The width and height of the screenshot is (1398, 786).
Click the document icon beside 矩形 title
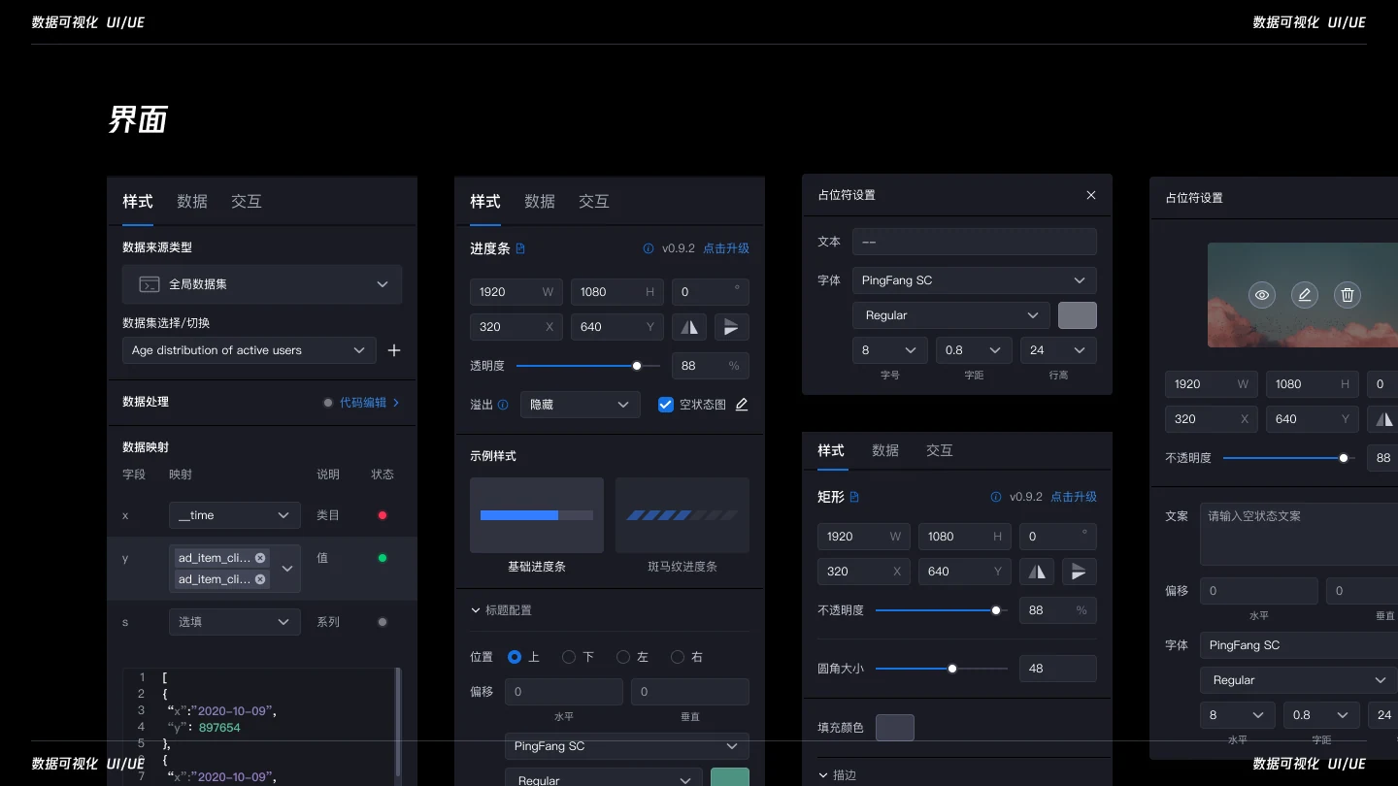[854, 497]
